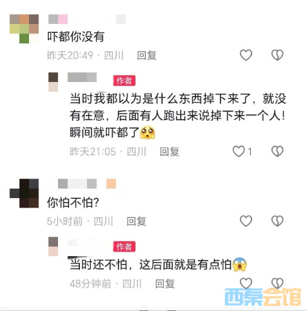Tap the second 作者 badge
The height and width of the screenshot is (311, 307).
tap(124, 247)
